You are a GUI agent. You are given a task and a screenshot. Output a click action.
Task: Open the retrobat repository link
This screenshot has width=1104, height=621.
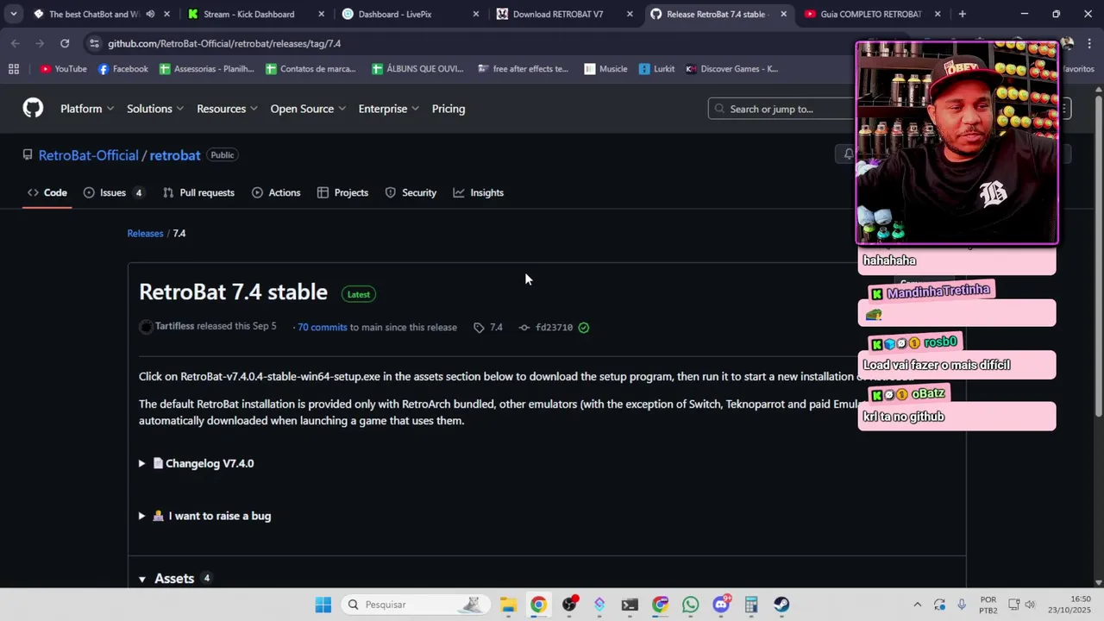tap(175, 155)
